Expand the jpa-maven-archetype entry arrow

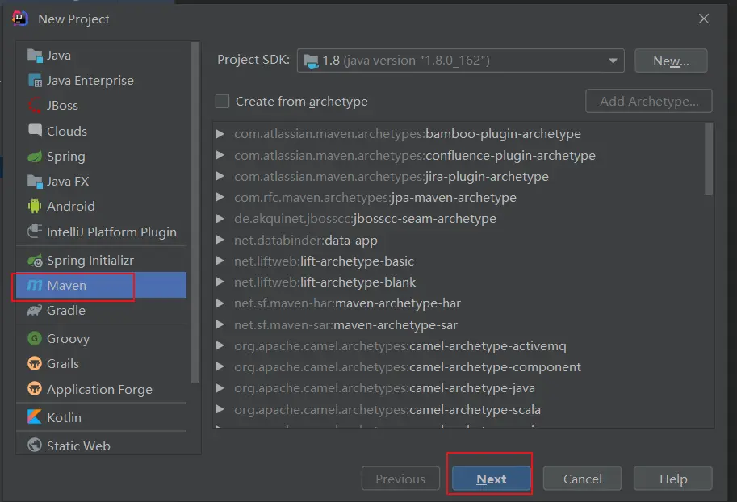(220, 198)
